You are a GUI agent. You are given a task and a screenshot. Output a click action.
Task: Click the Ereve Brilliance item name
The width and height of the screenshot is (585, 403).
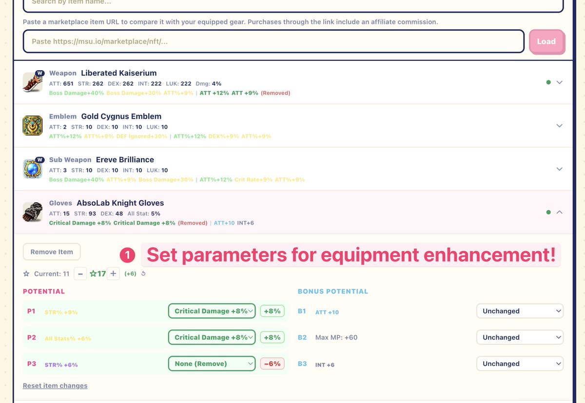coord(125,160)
